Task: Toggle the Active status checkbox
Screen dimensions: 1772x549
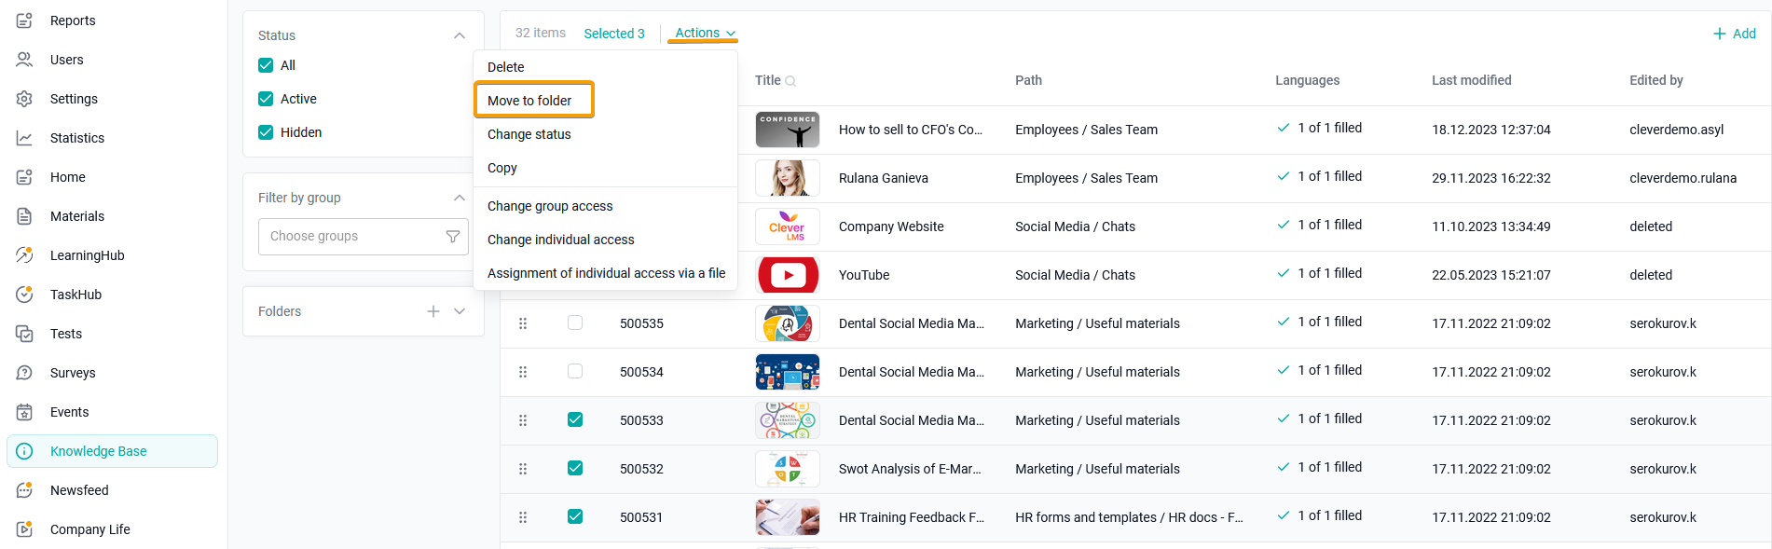Action: (x=266, y=99)
